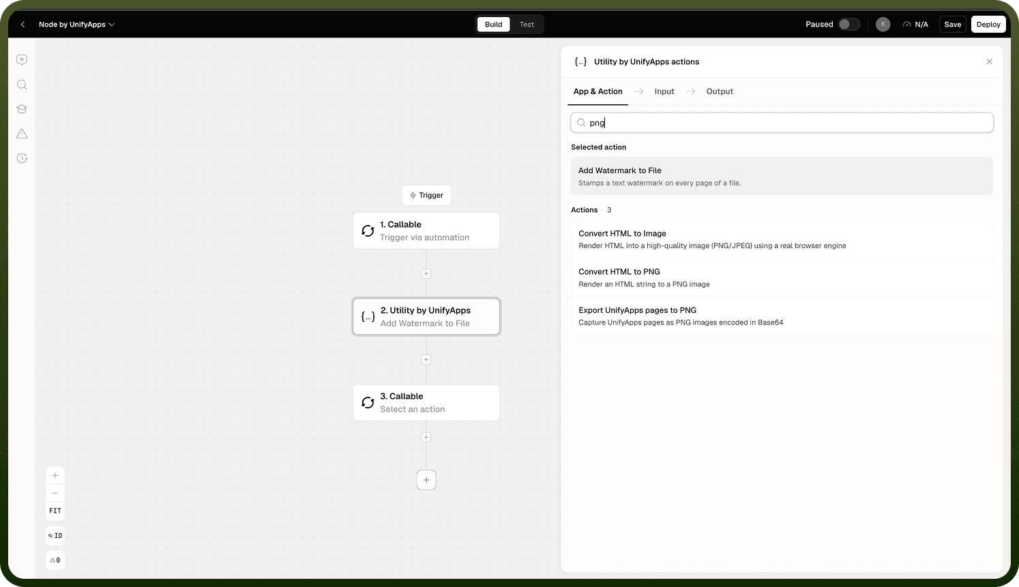This screenshot has width=1019, height=587.
Task: Zoom in on the canvas
Action: click(55, 475)
